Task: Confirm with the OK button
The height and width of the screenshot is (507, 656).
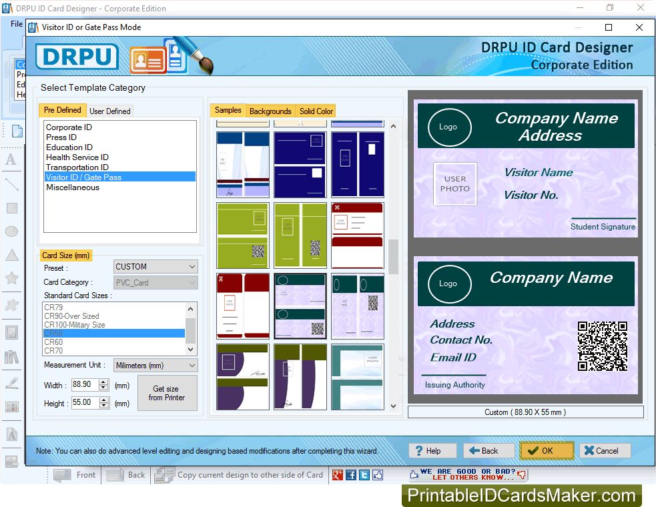Action: pos(547,450)
